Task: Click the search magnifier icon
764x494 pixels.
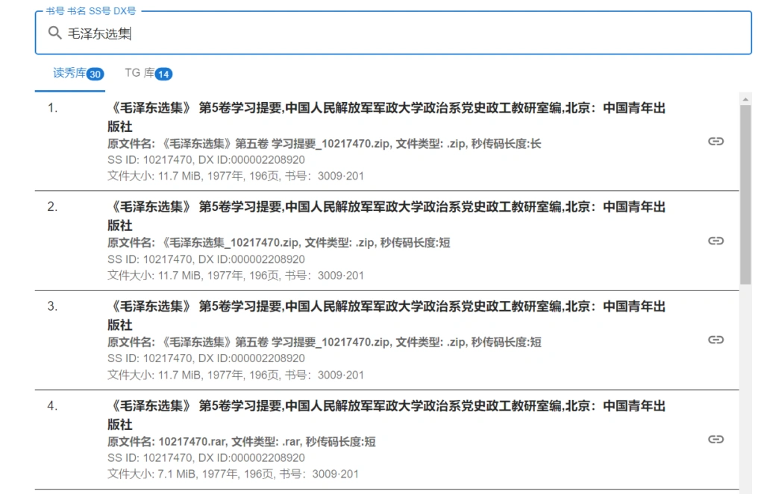Action: click(54, 33)
